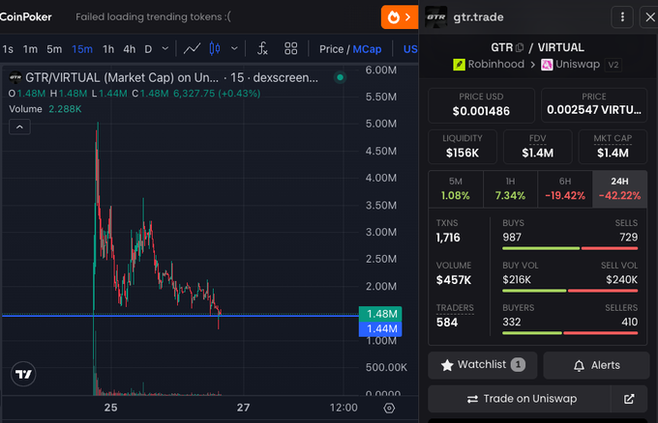Image resolution: width=658 pixels, height=423 pixels.
Task: Open chart type dropdown arrow
Action: 234,49
